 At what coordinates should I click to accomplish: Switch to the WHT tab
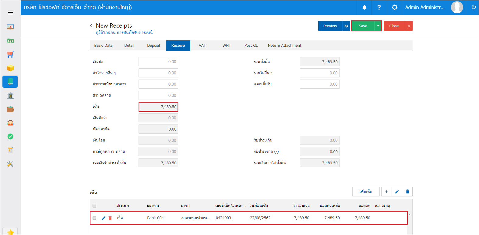click(x=227, y=46)
